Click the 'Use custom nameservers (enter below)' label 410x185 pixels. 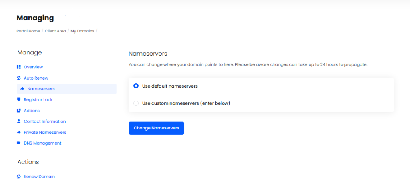pyautogui.click(x=186, y=103)
